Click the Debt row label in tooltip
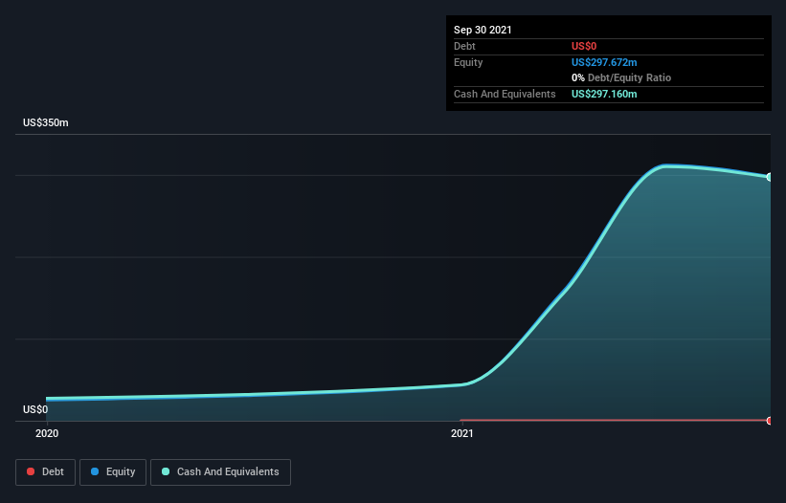The image size is (786, 503). (464, 46)
